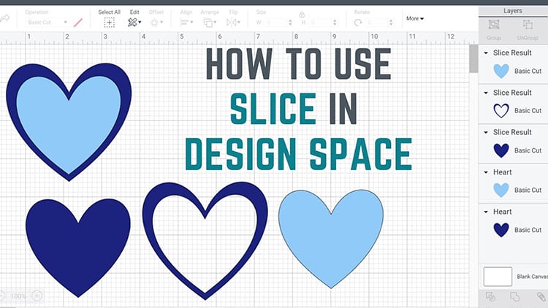The width and height of the screenshot is (548, 308).
Task: Collapse the navy Heart layer
Action: coord(486,212)
